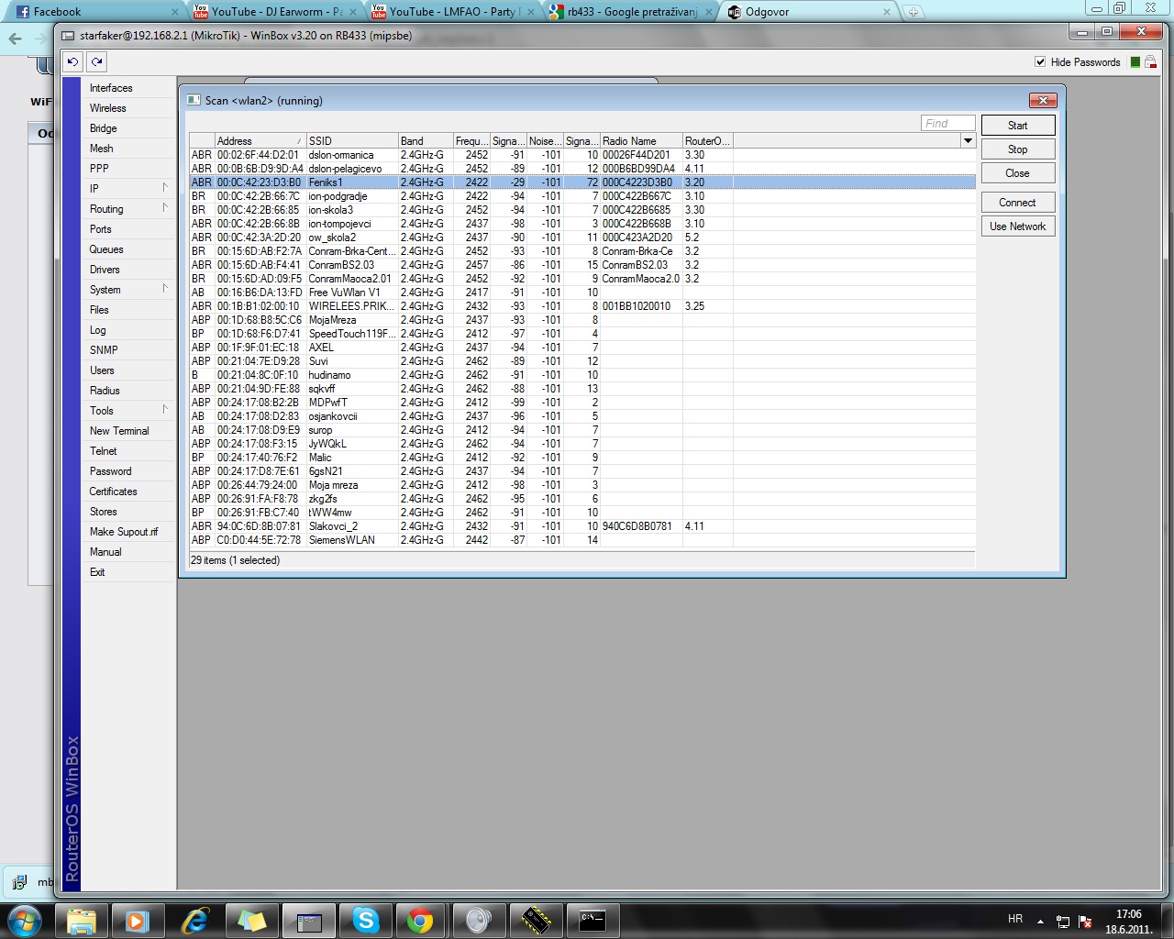Image resolution: width=1174 pixels, height=939 pixels.
Task: Open the Log menu item
Action: pyautogui.click(x=98, y=330)
